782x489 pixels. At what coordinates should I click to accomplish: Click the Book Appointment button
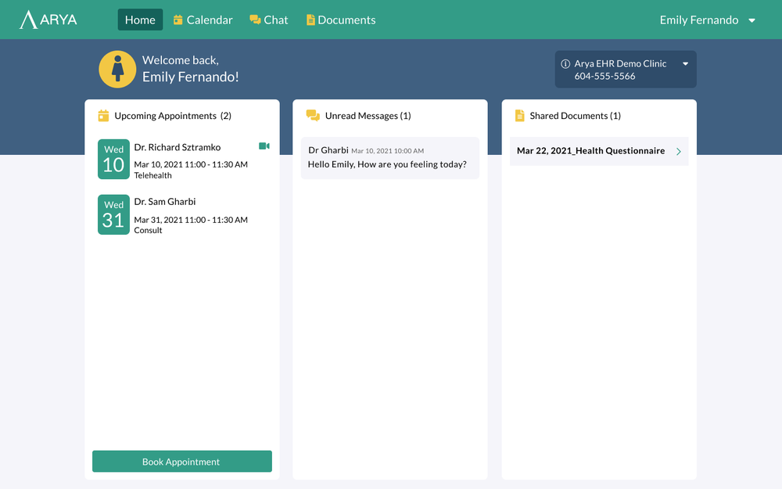(181, 461)
